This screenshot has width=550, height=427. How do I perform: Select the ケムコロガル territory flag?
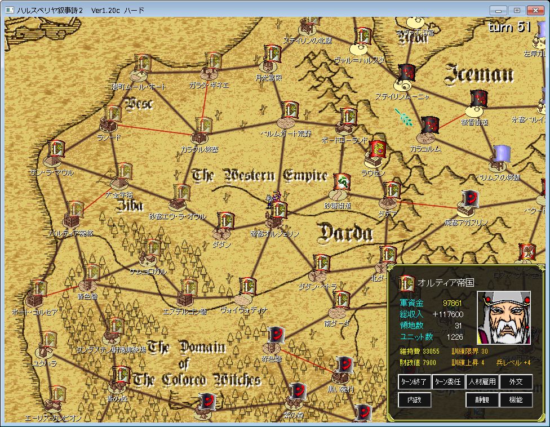tap(152, 248)
